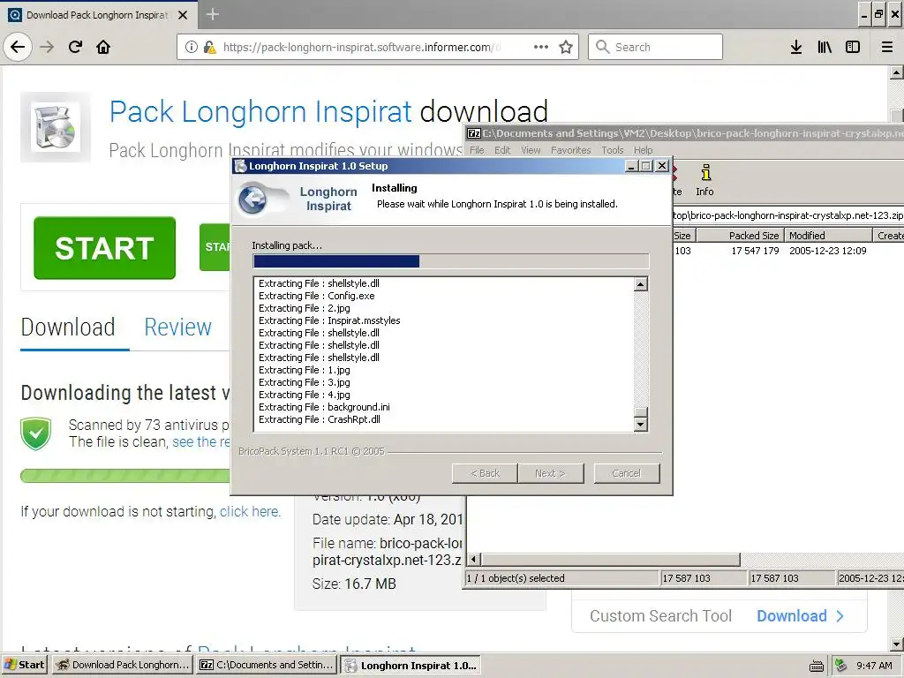Open the Favorites menu in 7-Zip
Screen dimensions: 904x678
coord(571,150)
